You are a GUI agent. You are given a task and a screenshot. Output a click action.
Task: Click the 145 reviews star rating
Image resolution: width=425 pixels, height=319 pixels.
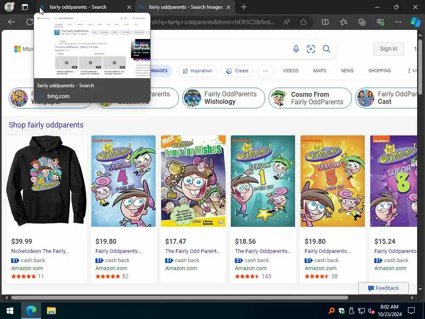click(253, 276)
